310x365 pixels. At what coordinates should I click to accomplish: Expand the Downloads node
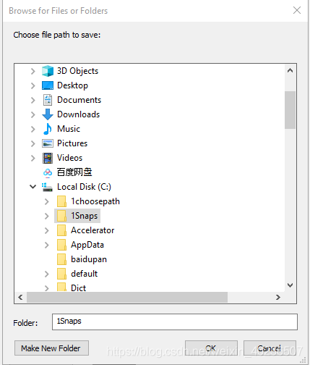click(33, 114)
